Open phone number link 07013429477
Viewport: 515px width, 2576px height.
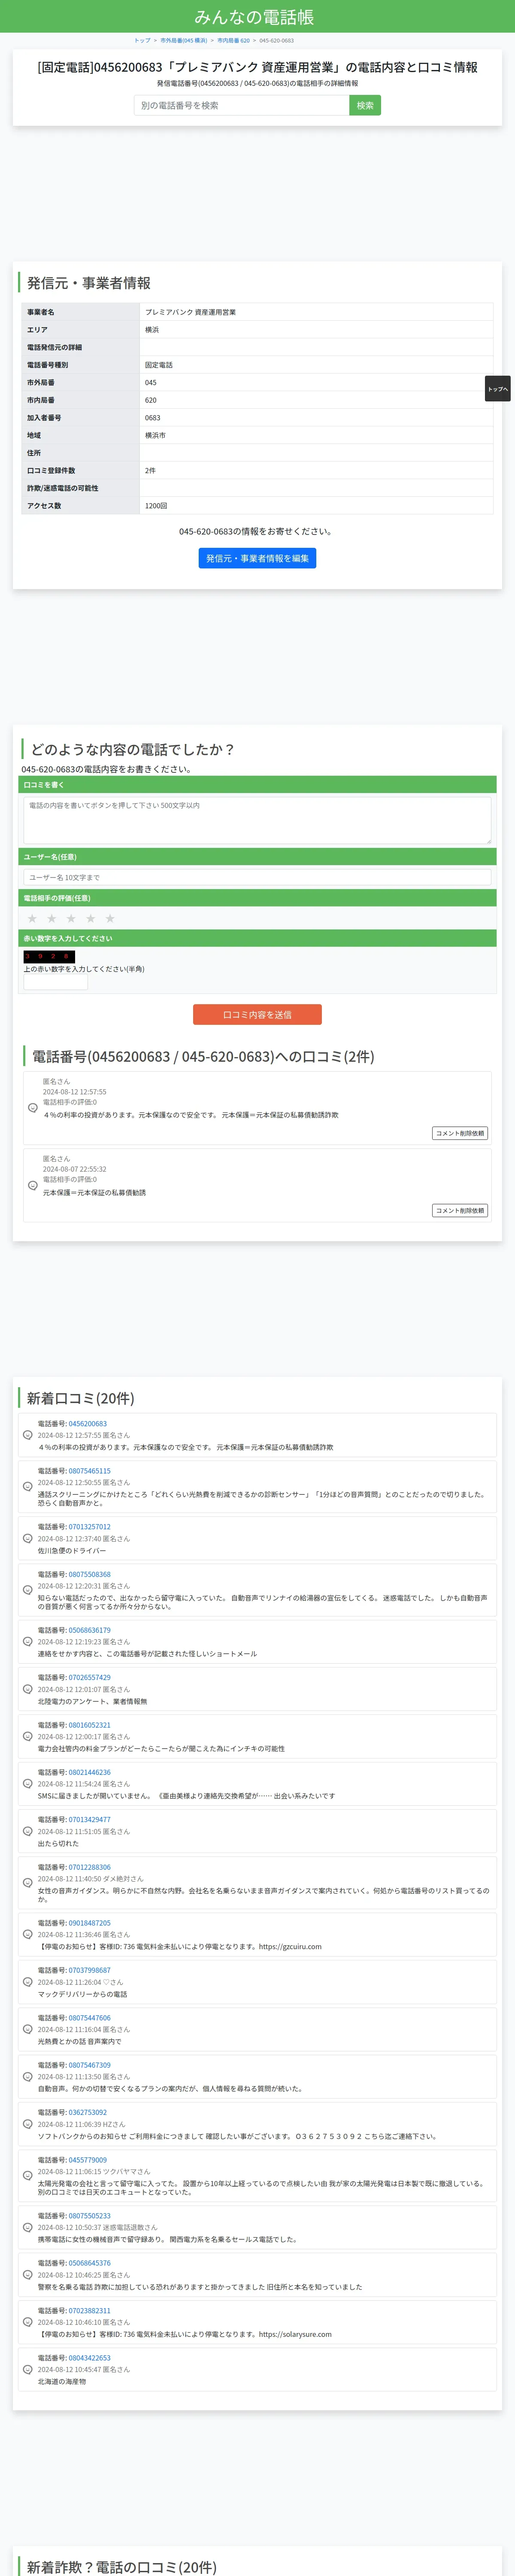coord(90,1820)
